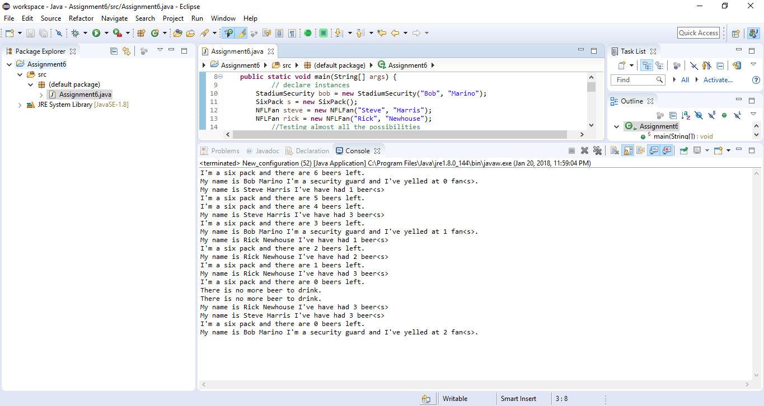Click the Save toolbar icon
Viewport: 764px width, 406px height.
coord(30,34)
